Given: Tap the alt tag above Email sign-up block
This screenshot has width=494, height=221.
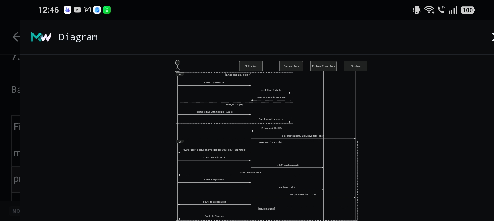Looking at the screenshot, I should [180, 74].
